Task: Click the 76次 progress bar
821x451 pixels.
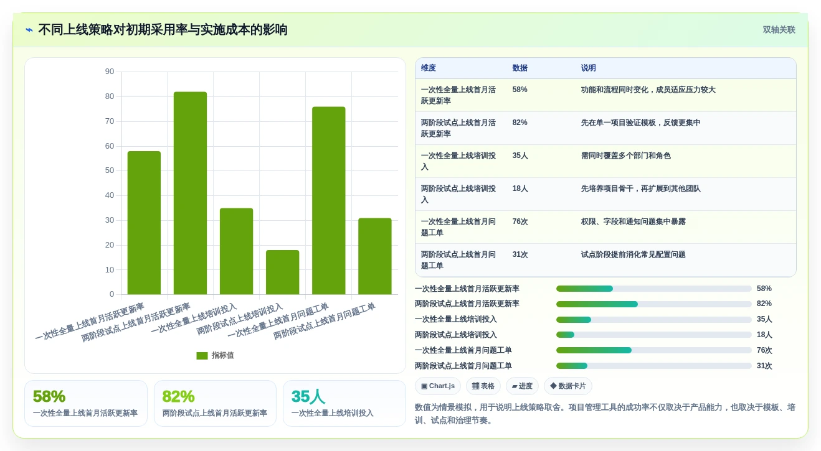Action: 654,350
